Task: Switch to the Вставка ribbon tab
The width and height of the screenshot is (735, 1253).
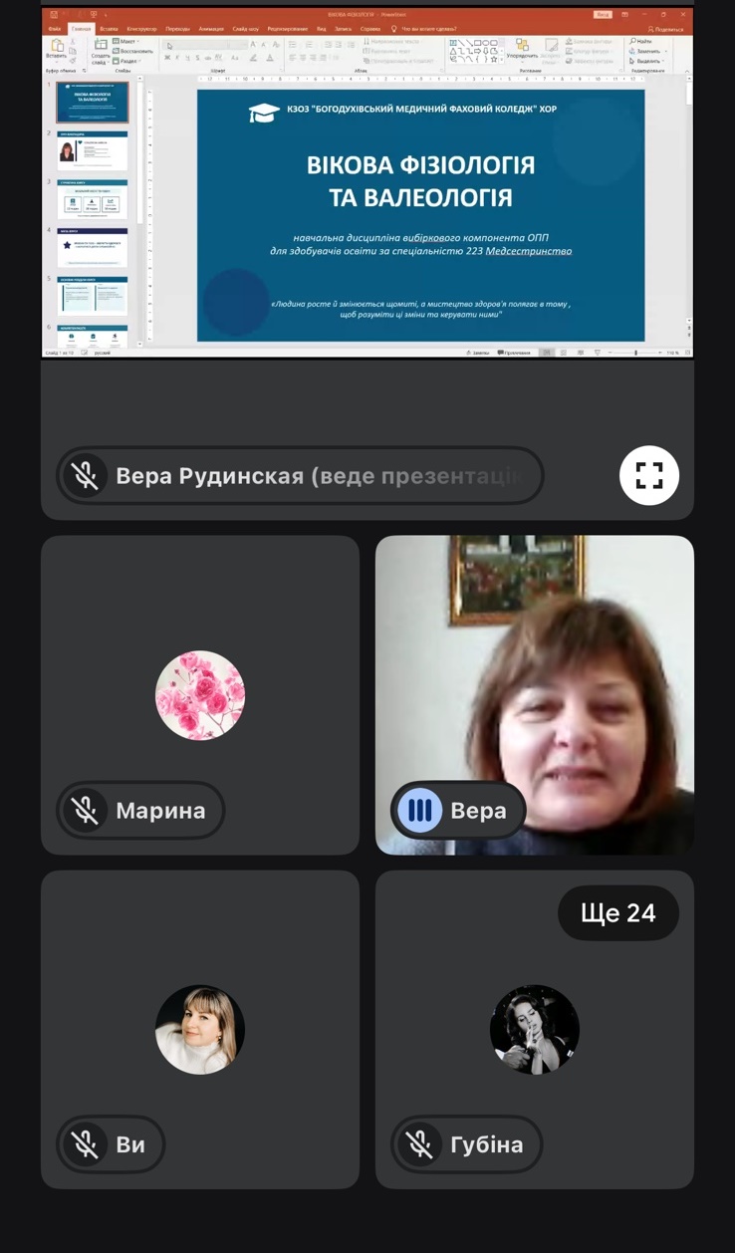Action: [x=109, y=29]
